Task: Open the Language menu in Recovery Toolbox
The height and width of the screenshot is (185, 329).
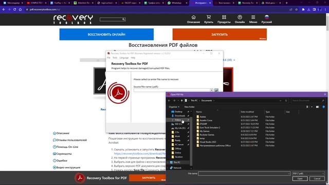Action: tap(124, 58)
